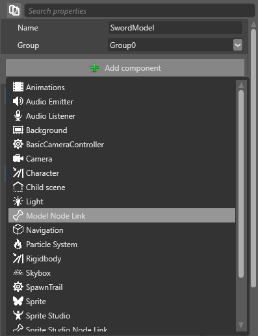Add a Child scene component
The image size is (258, 336).
[x=122, y=187]
